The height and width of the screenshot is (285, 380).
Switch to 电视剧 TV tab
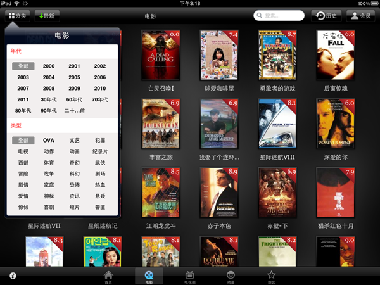click(x=190, y=277)
